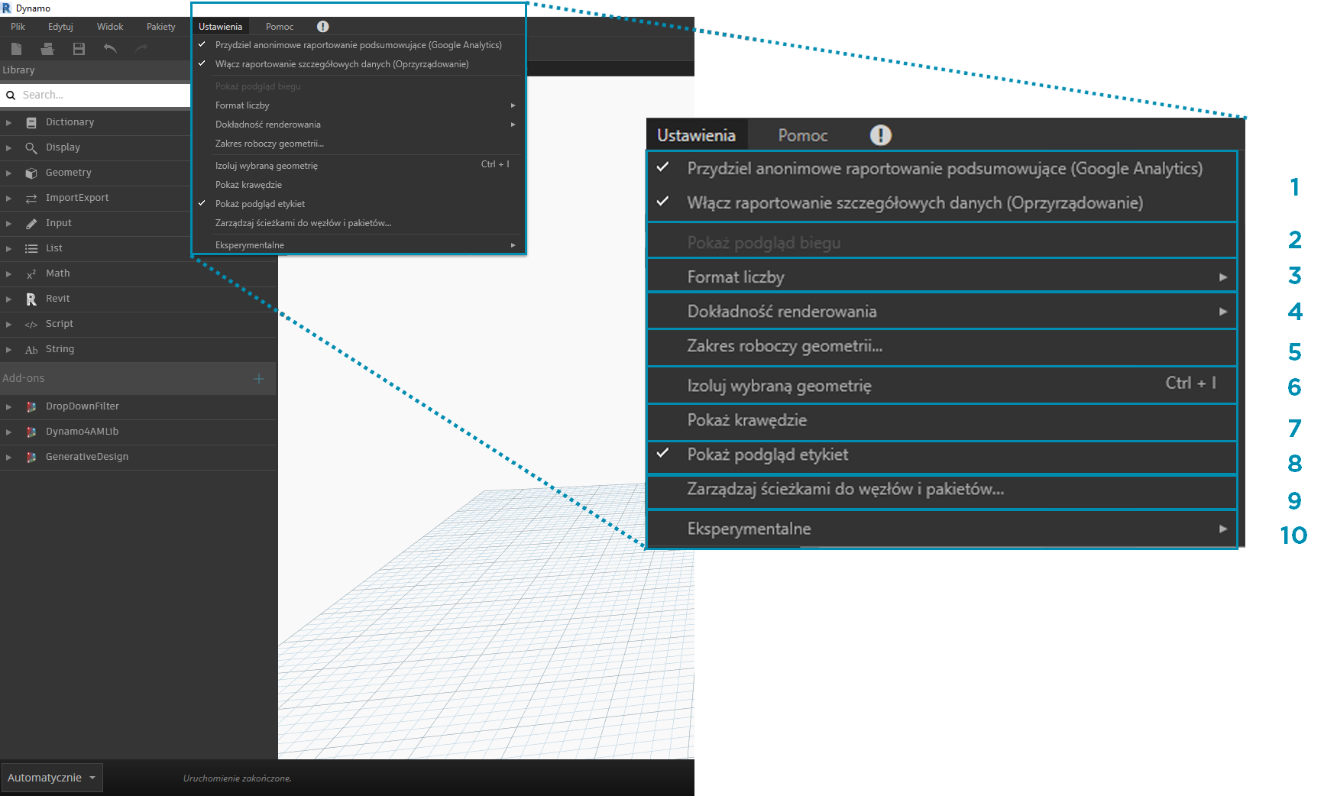Screen dimensions: 1337x796
Task: Click the GenerativeDesign package icon
Action: pyautogui.click(x=31, y=457)
